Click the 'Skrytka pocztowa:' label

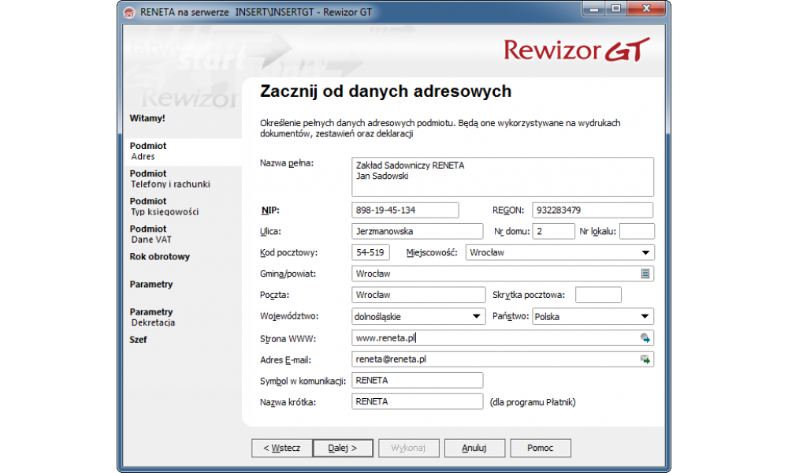pyautogui.click(x=529, y=295)
